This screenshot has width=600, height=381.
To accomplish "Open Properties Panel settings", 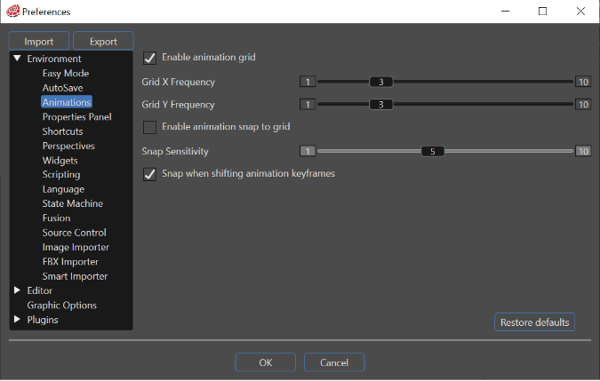I will pos(77,117).
